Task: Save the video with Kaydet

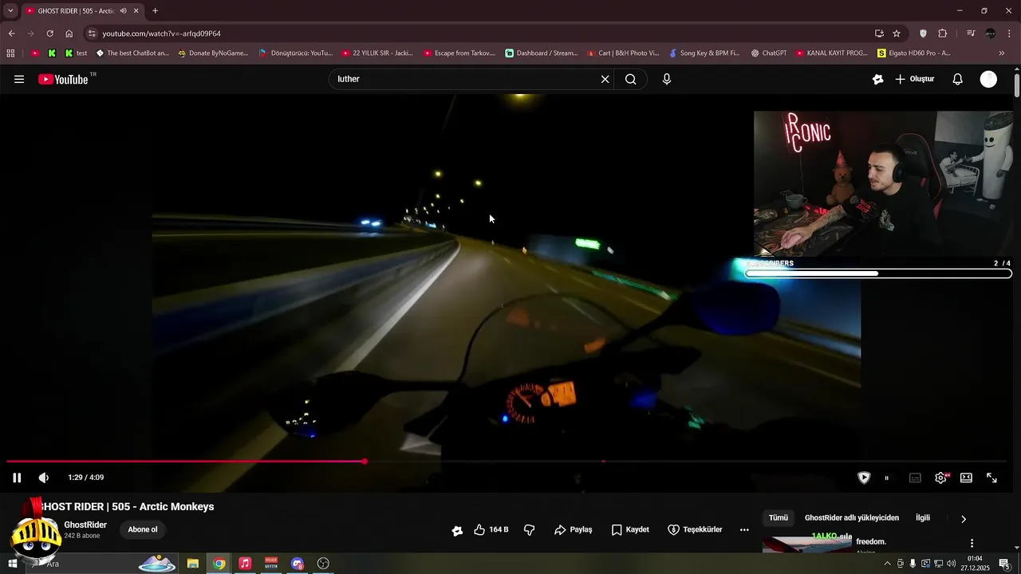Action: click(x=630, y=529)
